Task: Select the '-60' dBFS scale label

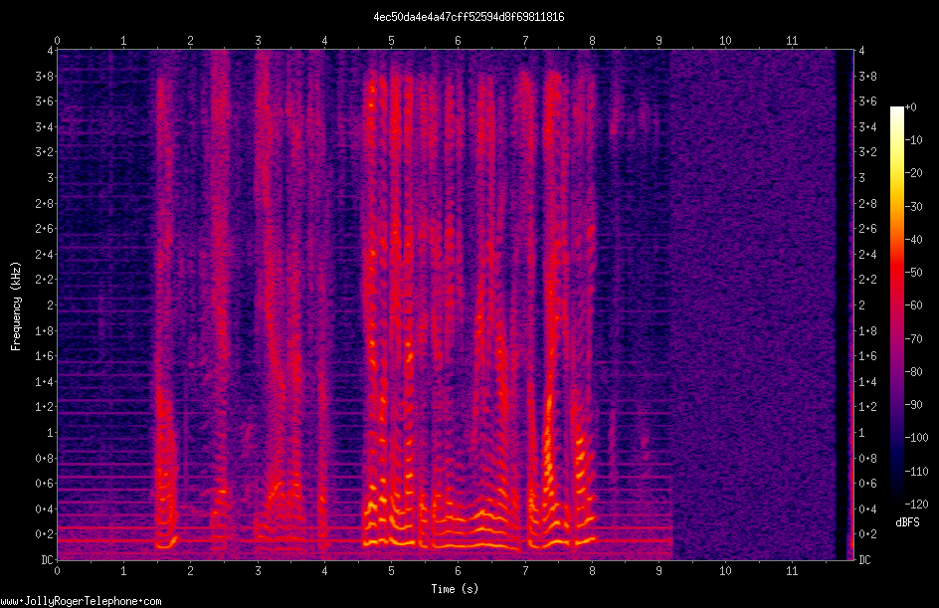Action: pyautogui.click(x=914, y=305)
